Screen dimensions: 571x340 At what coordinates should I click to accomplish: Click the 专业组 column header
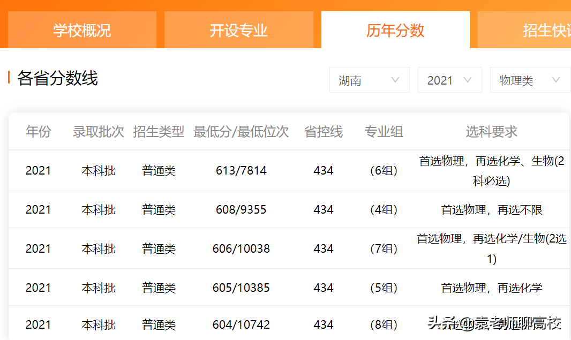tap(384, 131)
